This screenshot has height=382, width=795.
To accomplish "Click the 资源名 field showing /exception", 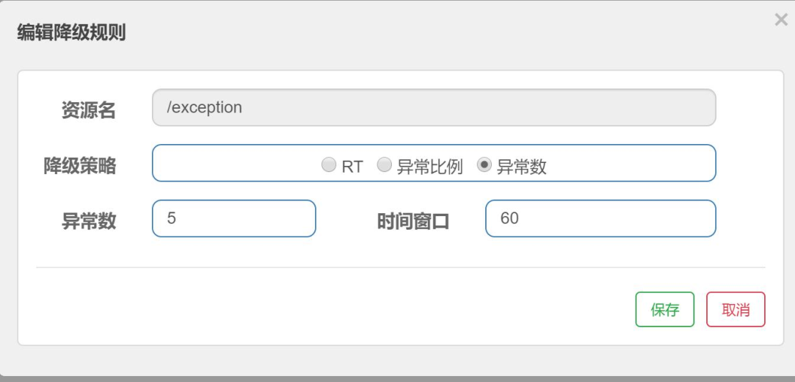I will (x=434, y=107).
